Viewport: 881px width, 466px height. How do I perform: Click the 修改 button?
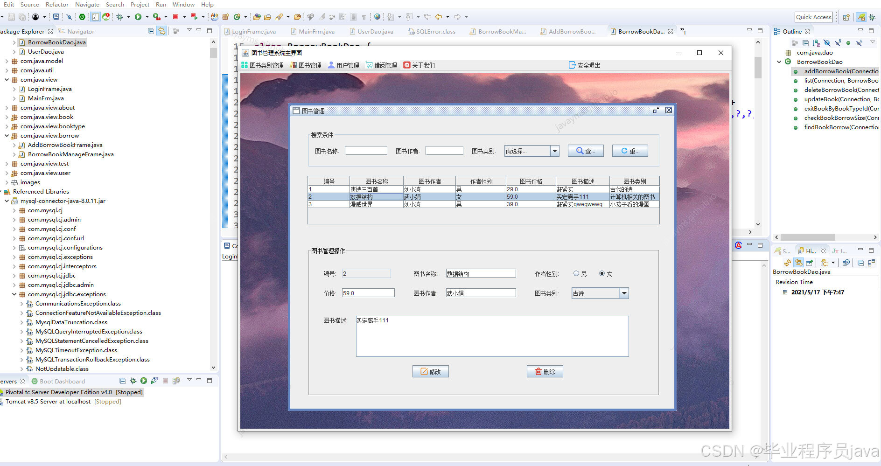coord(430,371)
